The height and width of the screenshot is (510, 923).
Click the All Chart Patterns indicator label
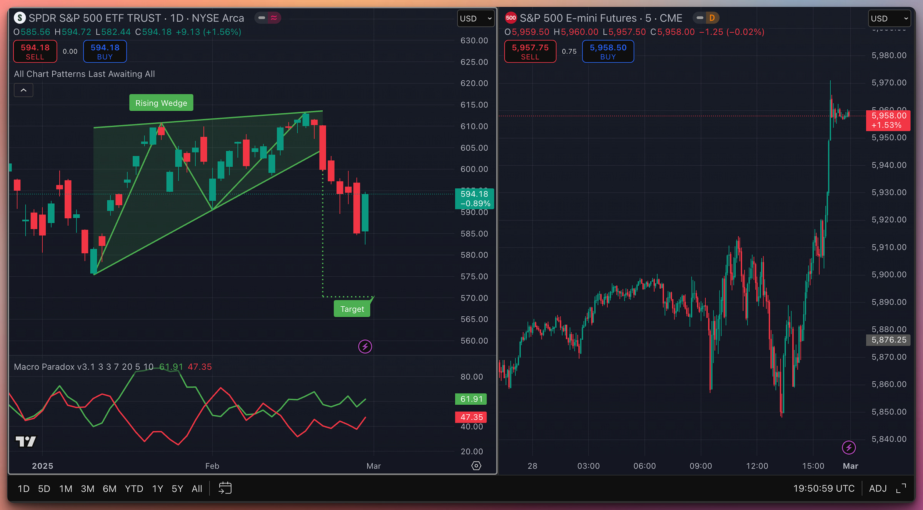coord(84,74)
